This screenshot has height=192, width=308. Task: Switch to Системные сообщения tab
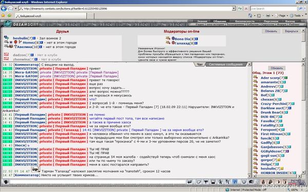(x=225, y=65)
